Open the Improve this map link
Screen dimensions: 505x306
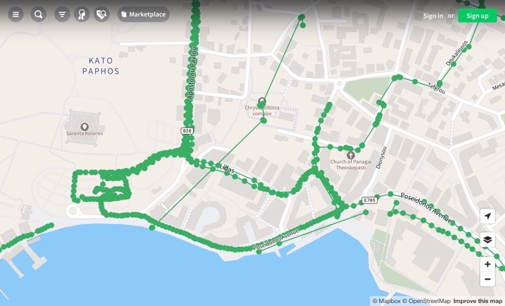click(x=478, y=301)
